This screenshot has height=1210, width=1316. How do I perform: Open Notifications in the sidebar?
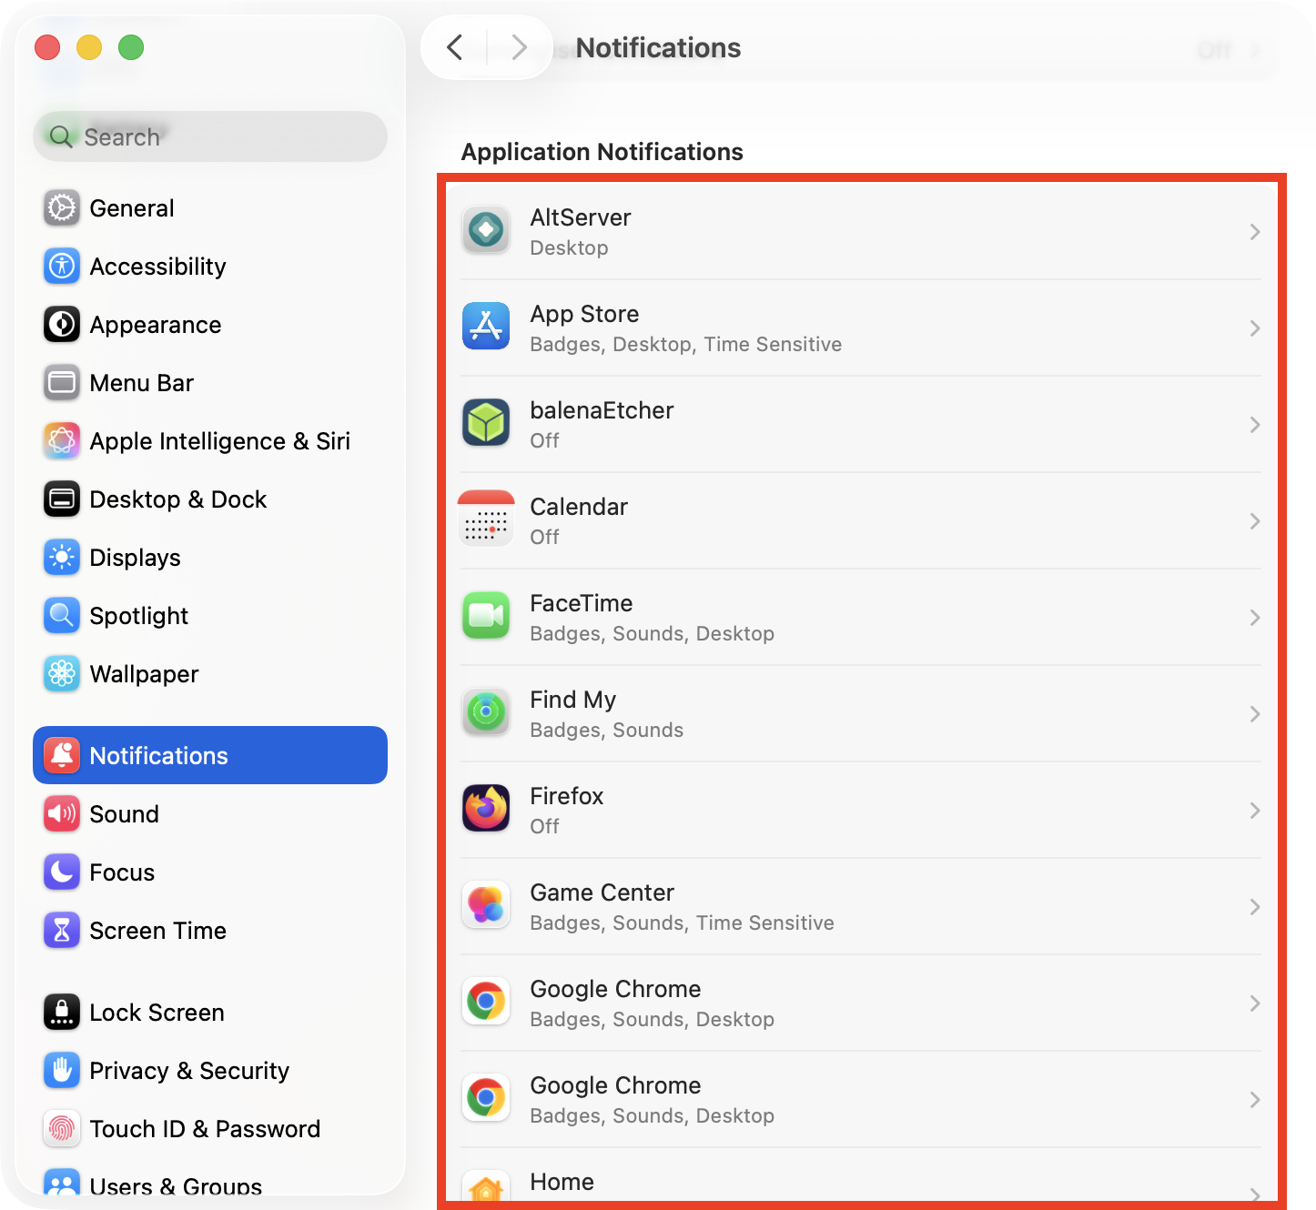coord(157,755)
